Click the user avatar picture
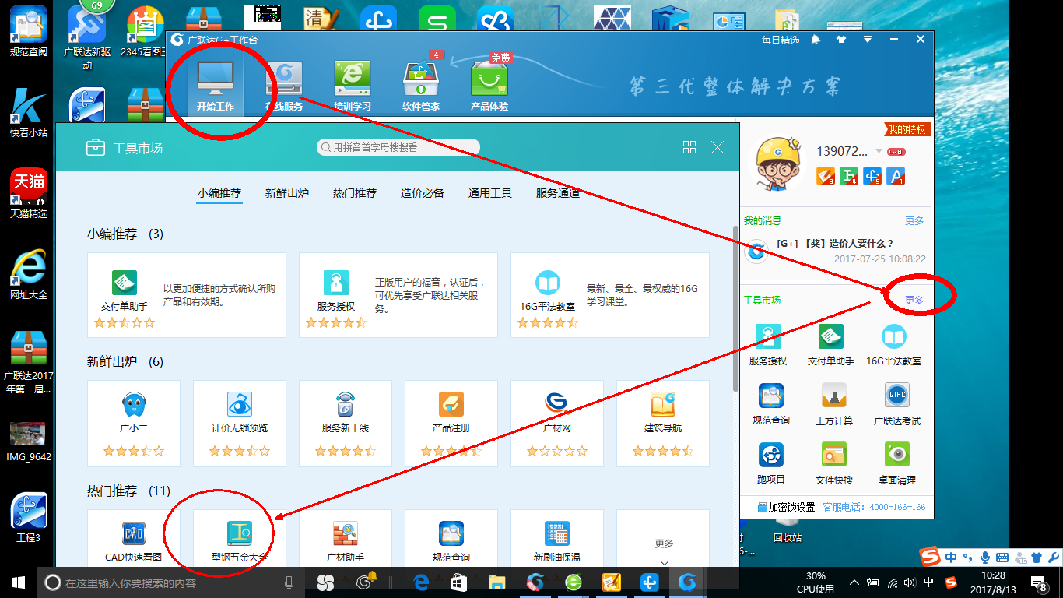The width and height of the screenshot is (1063, 598). (x=779, y=164)
